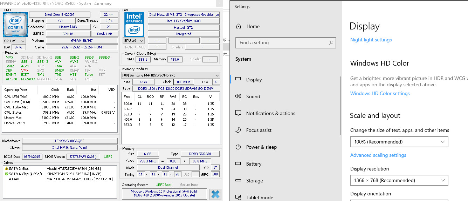
Task: Click the Intel HD Graphics 4600 field
Action: pyautogui.click(x=184, y=21)
